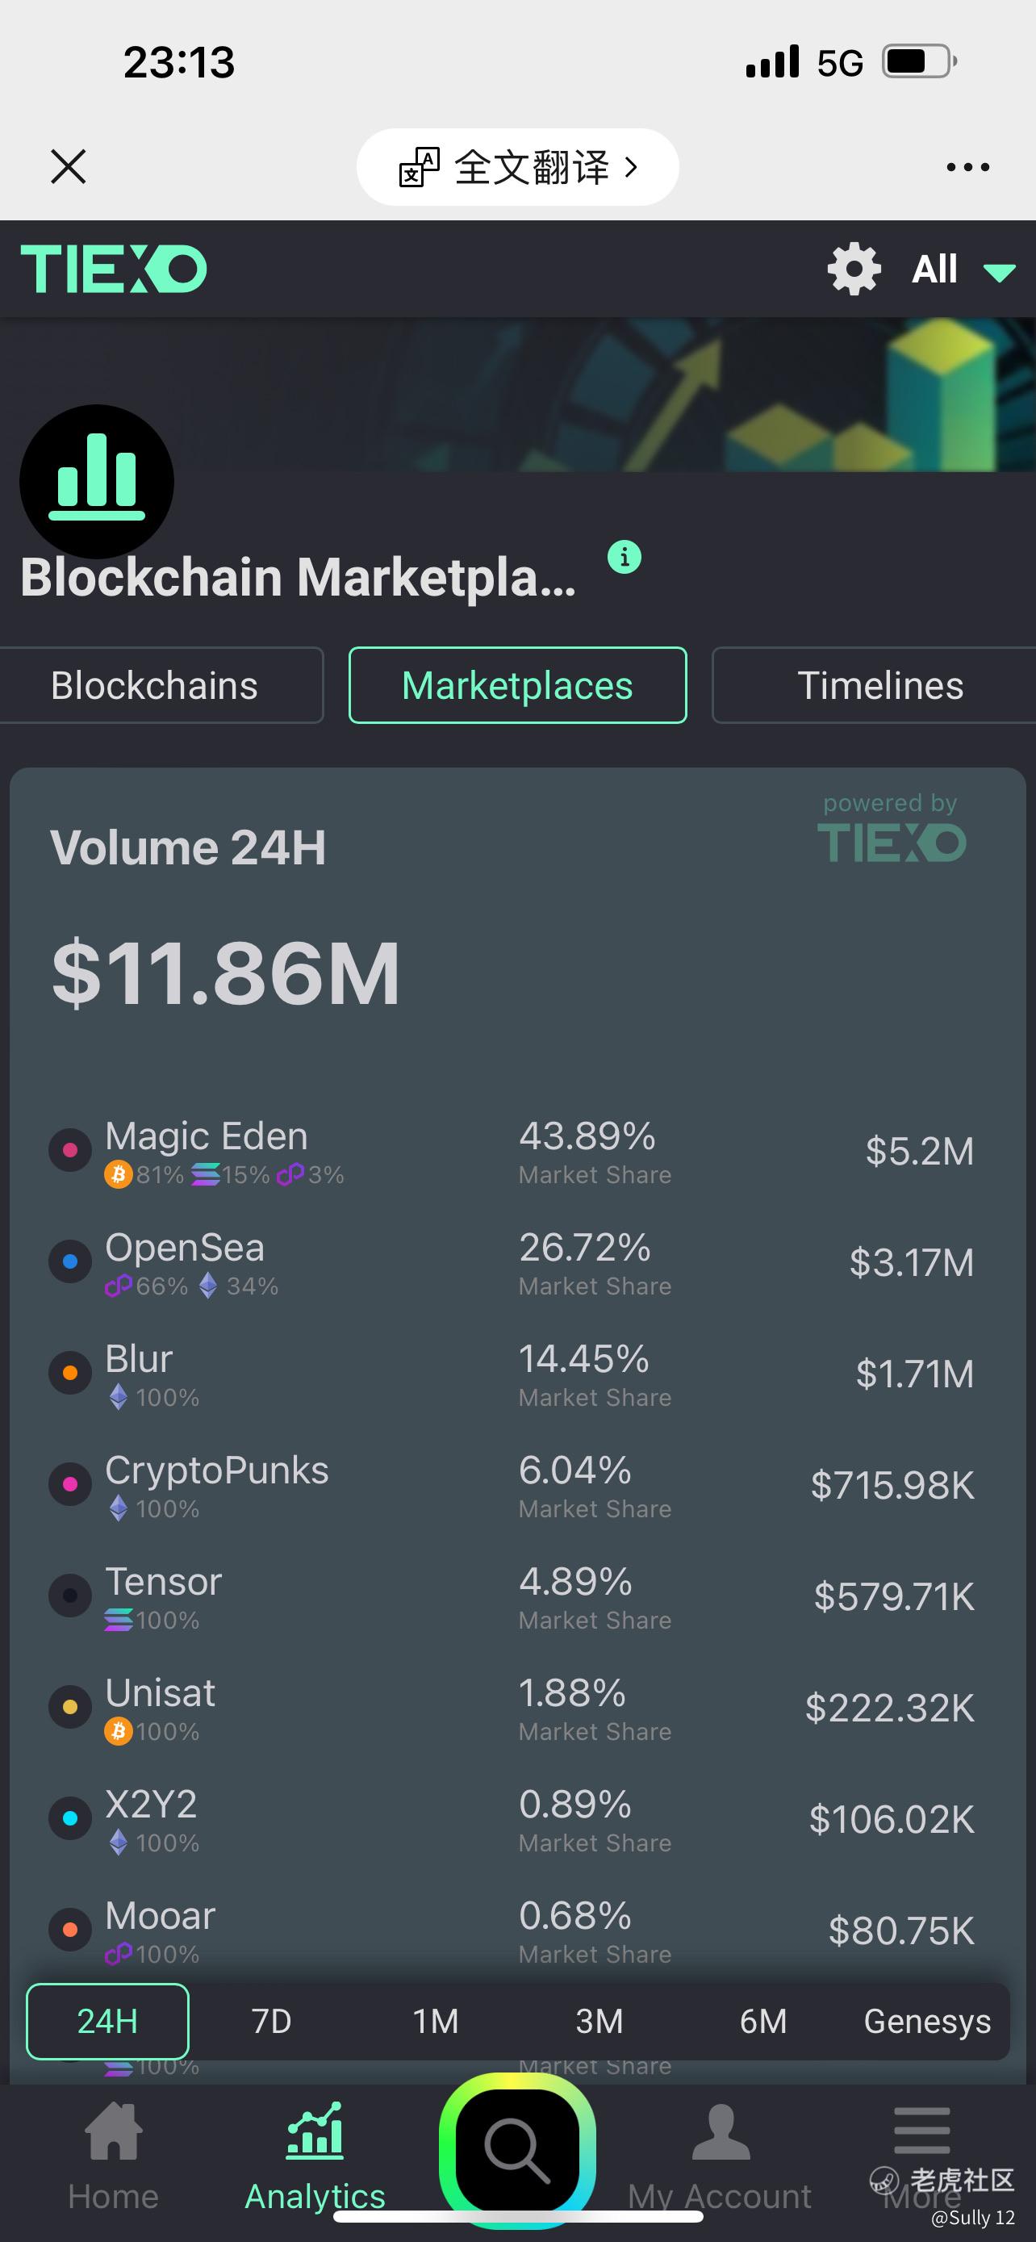
Task: Select the 24H time range
Action: pos(108,2021)
